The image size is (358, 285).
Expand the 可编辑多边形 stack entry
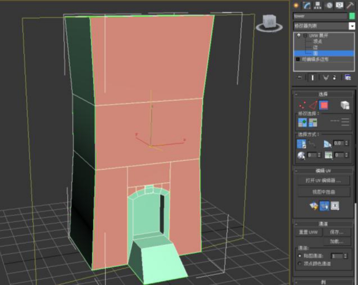[298, 59]
